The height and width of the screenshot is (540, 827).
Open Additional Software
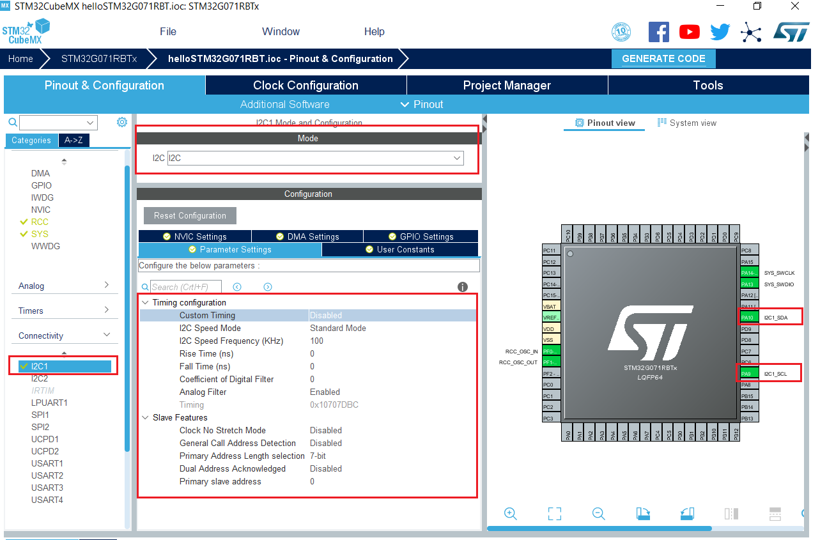(x=285, y=104)
